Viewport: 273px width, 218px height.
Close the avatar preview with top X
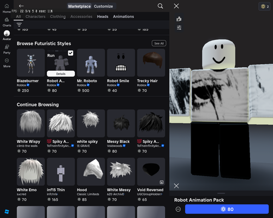click(176, 6)
